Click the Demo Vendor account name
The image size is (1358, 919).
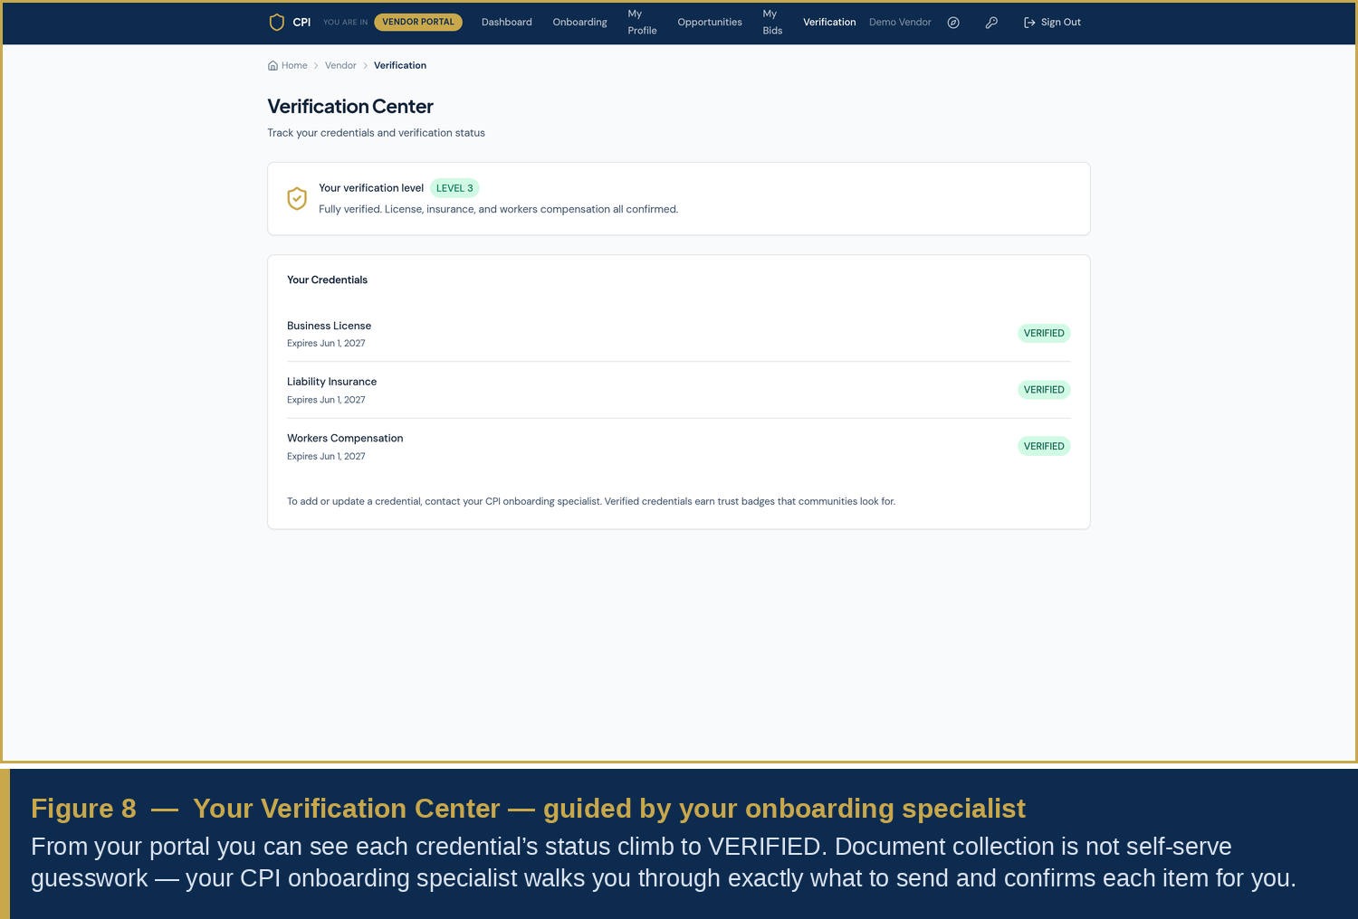coord(900,23)
